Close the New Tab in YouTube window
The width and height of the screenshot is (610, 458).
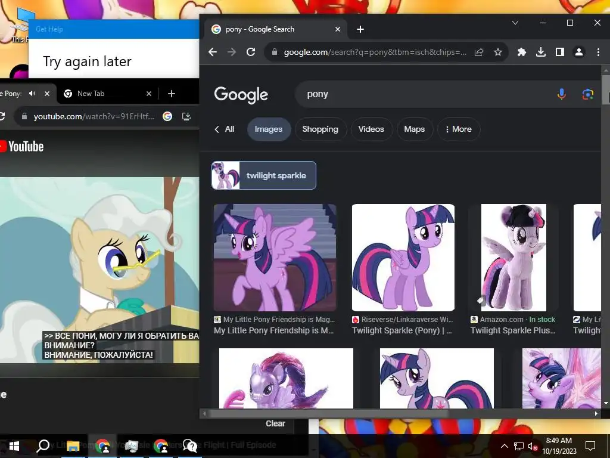coord(148,94)
